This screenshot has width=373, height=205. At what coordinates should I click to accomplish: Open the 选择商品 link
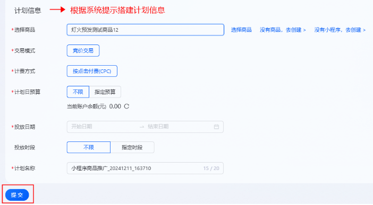[x=241, y=30]
